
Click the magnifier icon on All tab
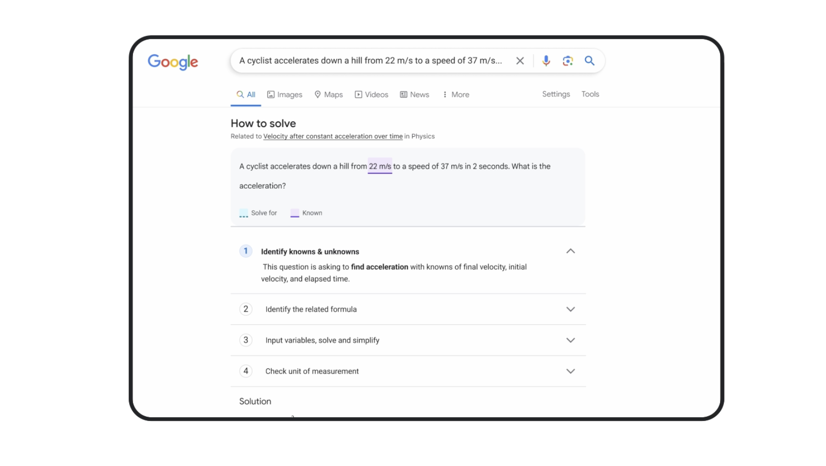tap(240, 95)
